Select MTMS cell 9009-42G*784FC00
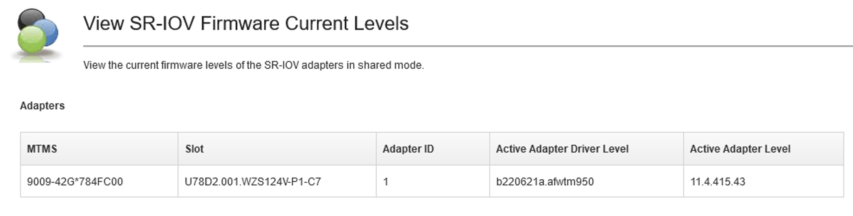Viewport: 853px width, 216px height. [75, 181]
